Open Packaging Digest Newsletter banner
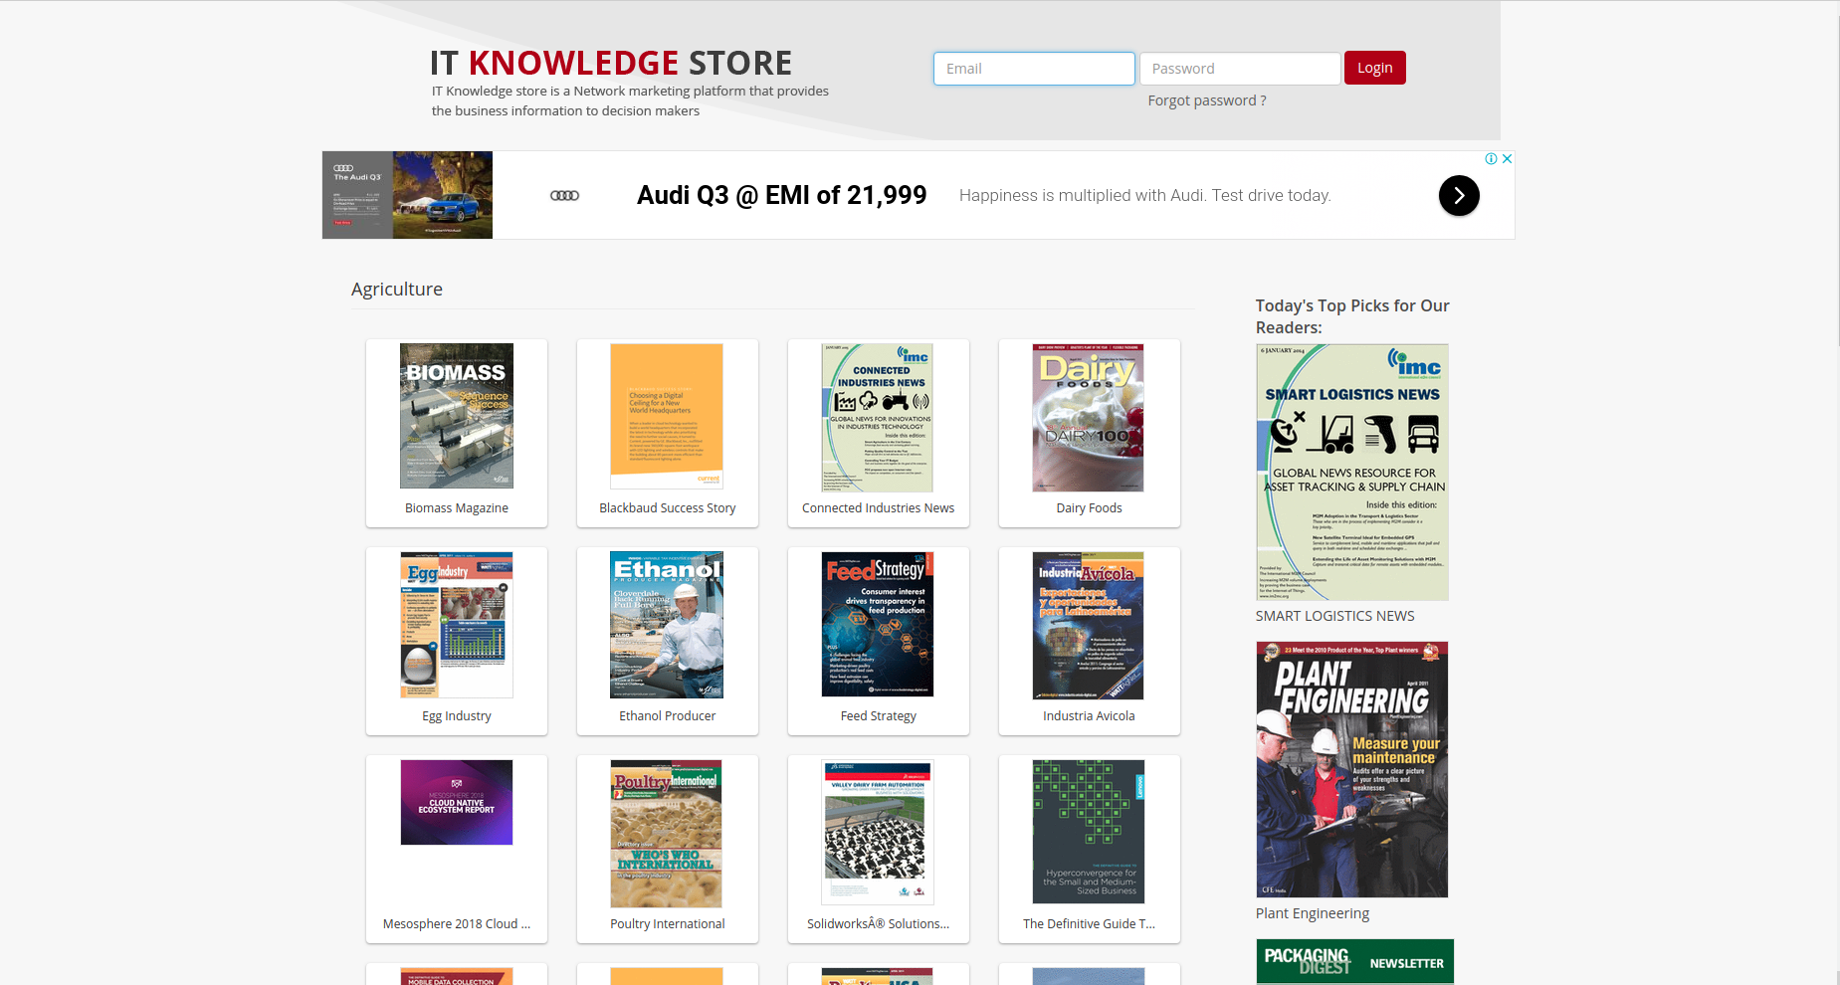 click(x=1354, y=961)
